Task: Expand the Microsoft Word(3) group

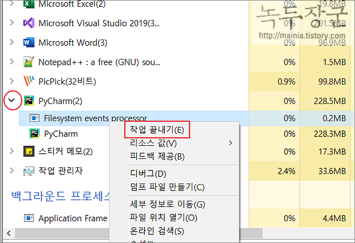Action: point(12,42)
